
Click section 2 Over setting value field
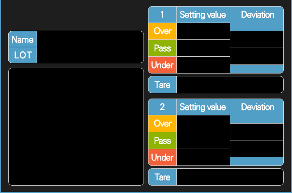click(x=203, y=124)
